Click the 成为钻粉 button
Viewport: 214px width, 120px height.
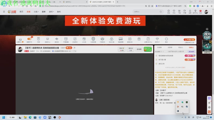point(192,51)
